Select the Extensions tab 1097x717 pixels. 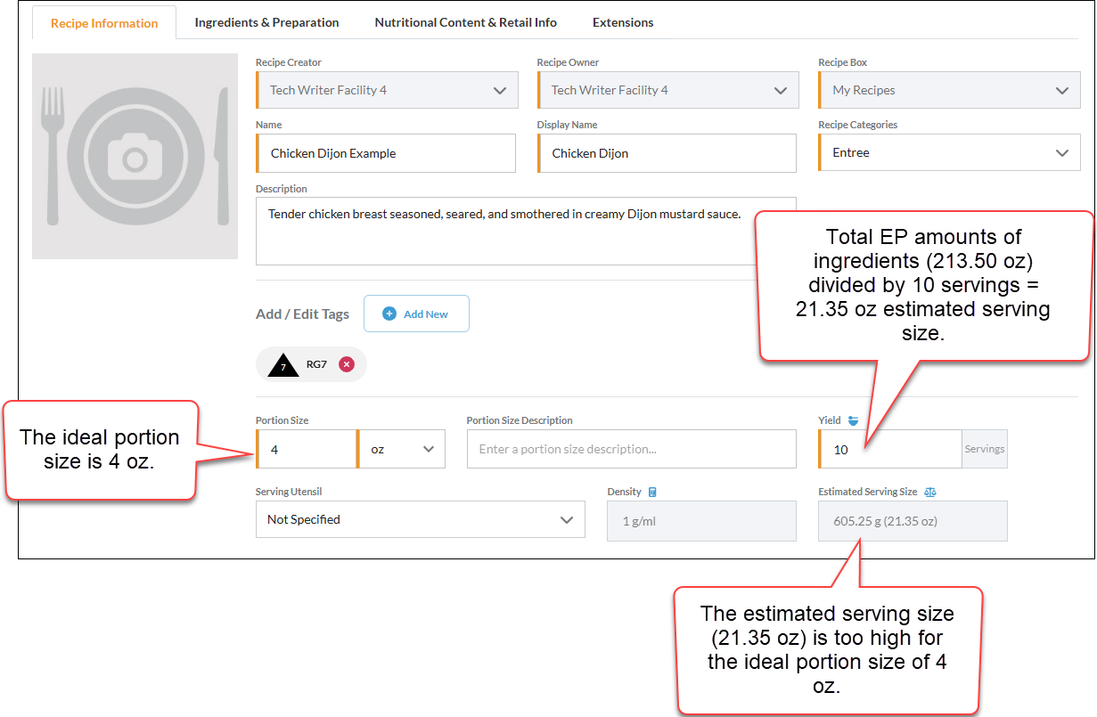(x=622, y=22)
